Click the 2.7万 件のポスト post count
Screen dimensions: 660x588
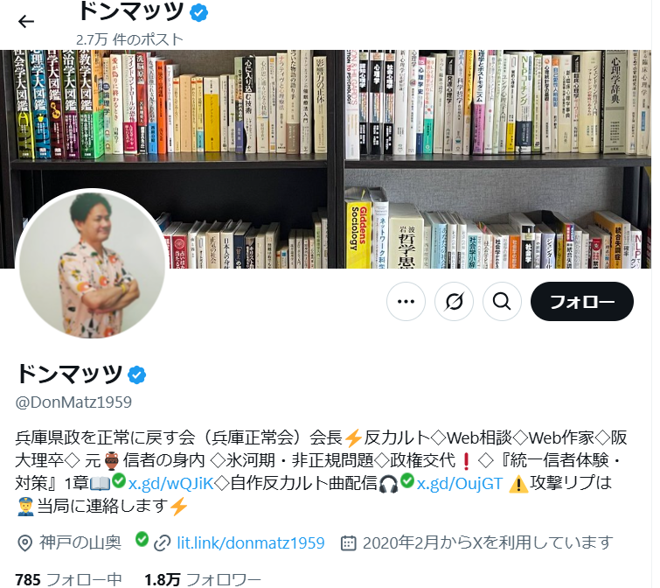(129, 39)
